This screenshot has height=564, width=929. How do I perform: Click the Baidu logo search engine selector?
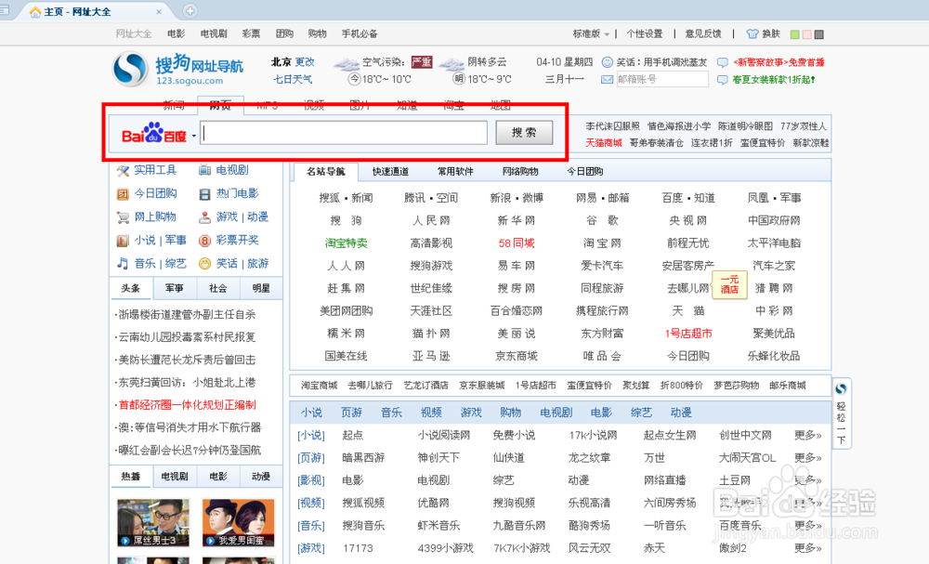point(154,134)
